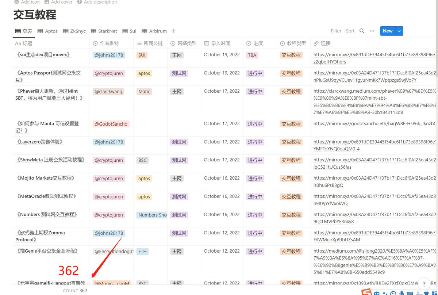Click Add description above the title
Viewport: 438px width, 295px height.
97,2
